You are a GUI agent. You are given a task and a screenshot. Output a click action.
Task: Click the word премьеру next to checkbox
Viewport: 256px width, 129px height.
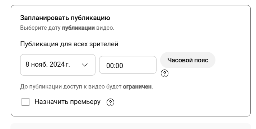(x=85, y=102)
